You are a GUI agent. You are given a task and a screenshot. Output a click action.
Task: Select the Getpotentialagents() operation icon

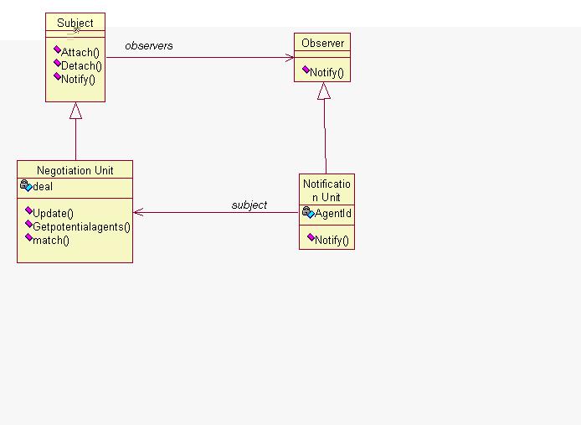(28, 225)
